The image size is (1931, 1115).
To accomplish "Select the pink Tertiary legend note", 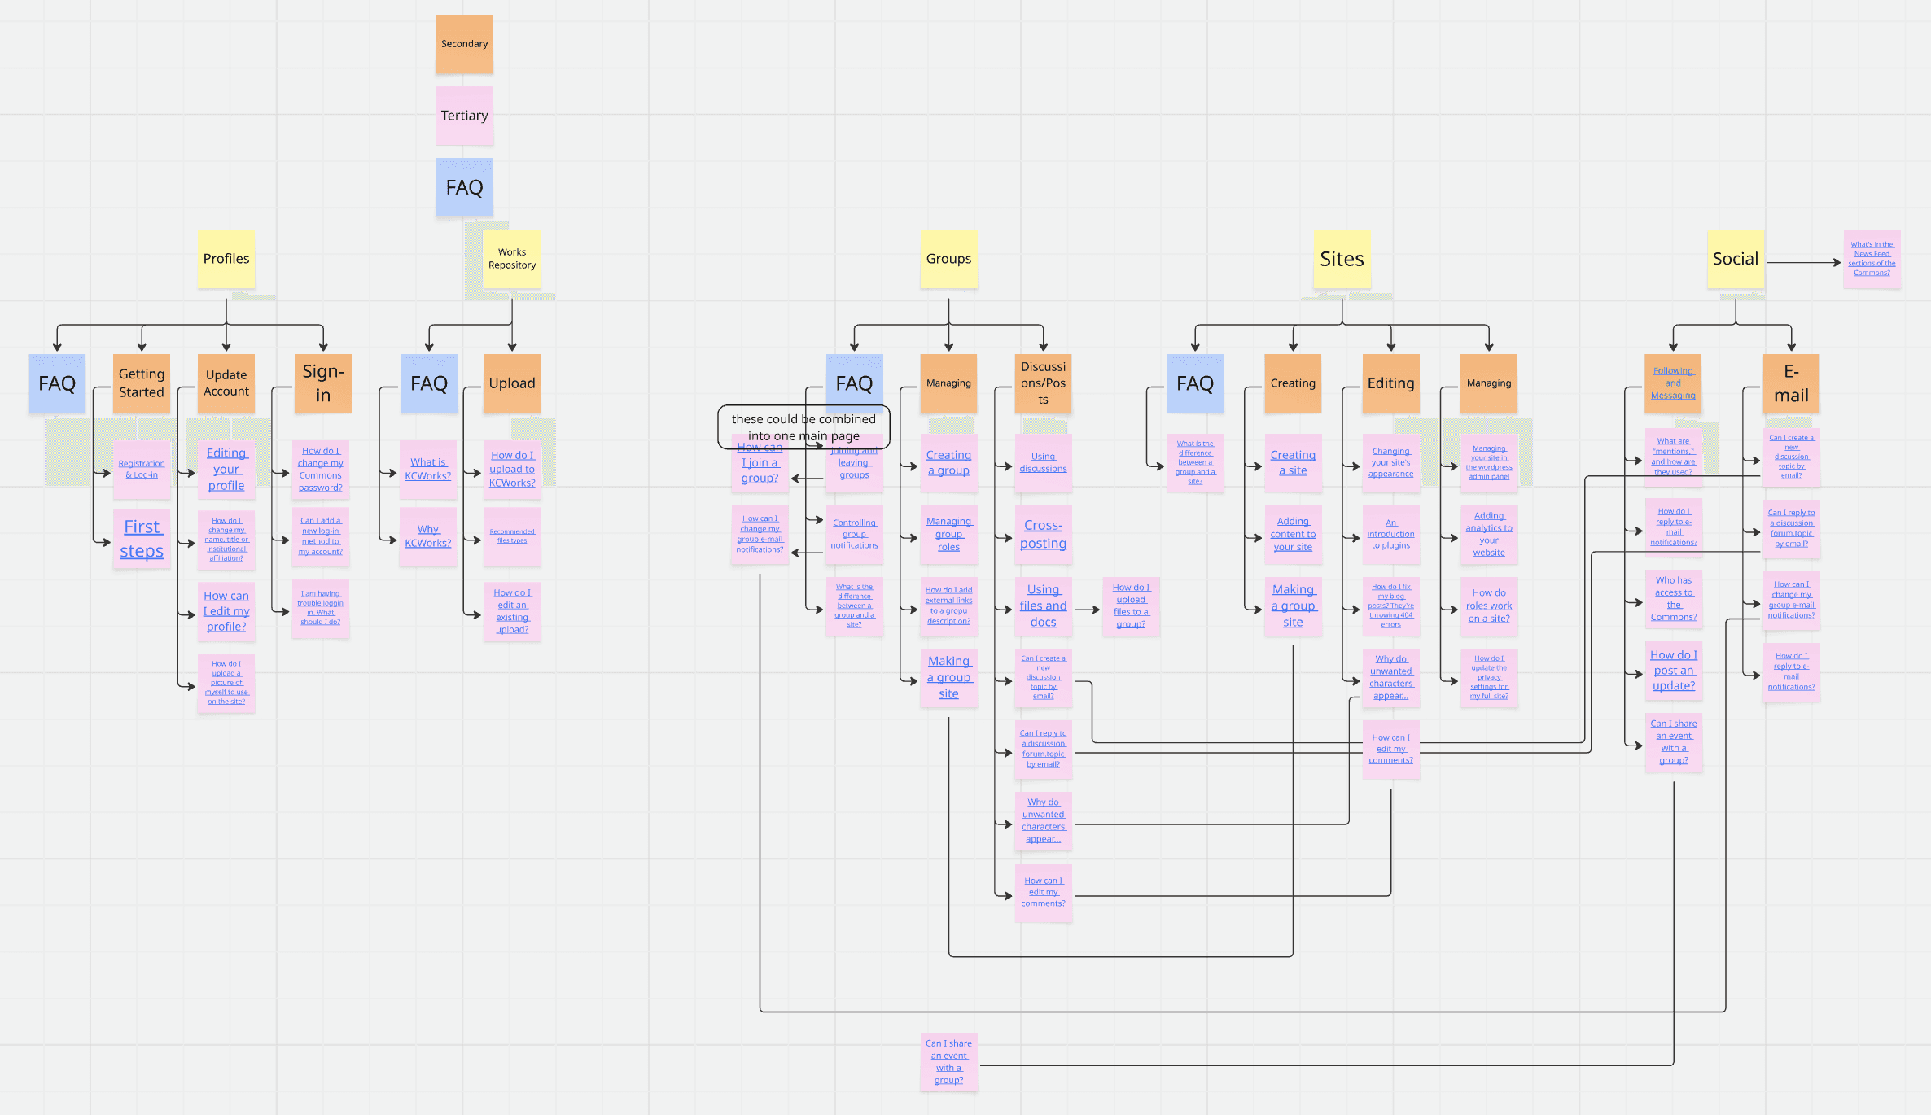I will [x=464, y=116].
